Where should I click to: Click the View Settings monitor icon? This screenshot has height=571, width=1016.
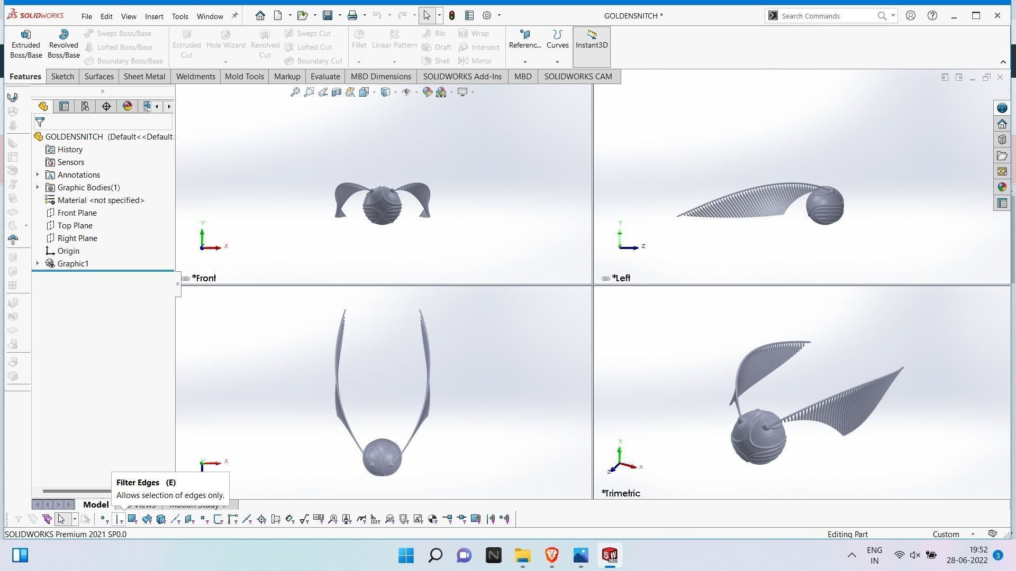462,92
